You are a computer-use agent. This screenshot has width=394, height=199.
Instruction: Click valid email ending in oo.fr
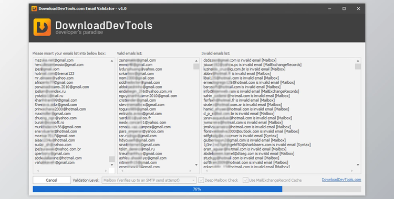135,118
